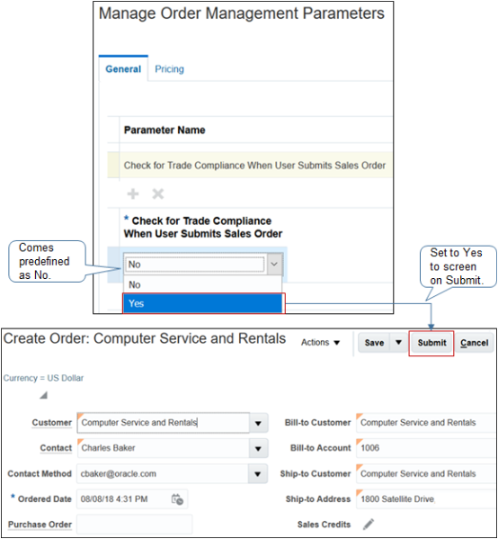Open the Actions menu
This screenshot has width=498, height=539.
click(320, 342)
